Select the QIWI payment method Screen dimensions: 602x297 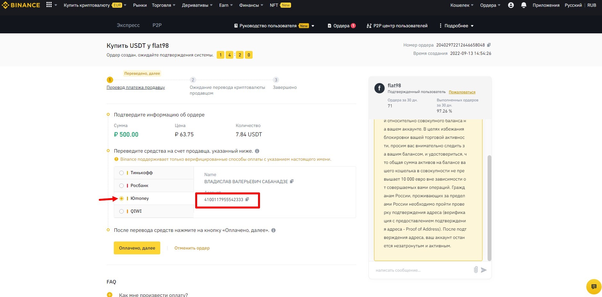pos(121,211)
